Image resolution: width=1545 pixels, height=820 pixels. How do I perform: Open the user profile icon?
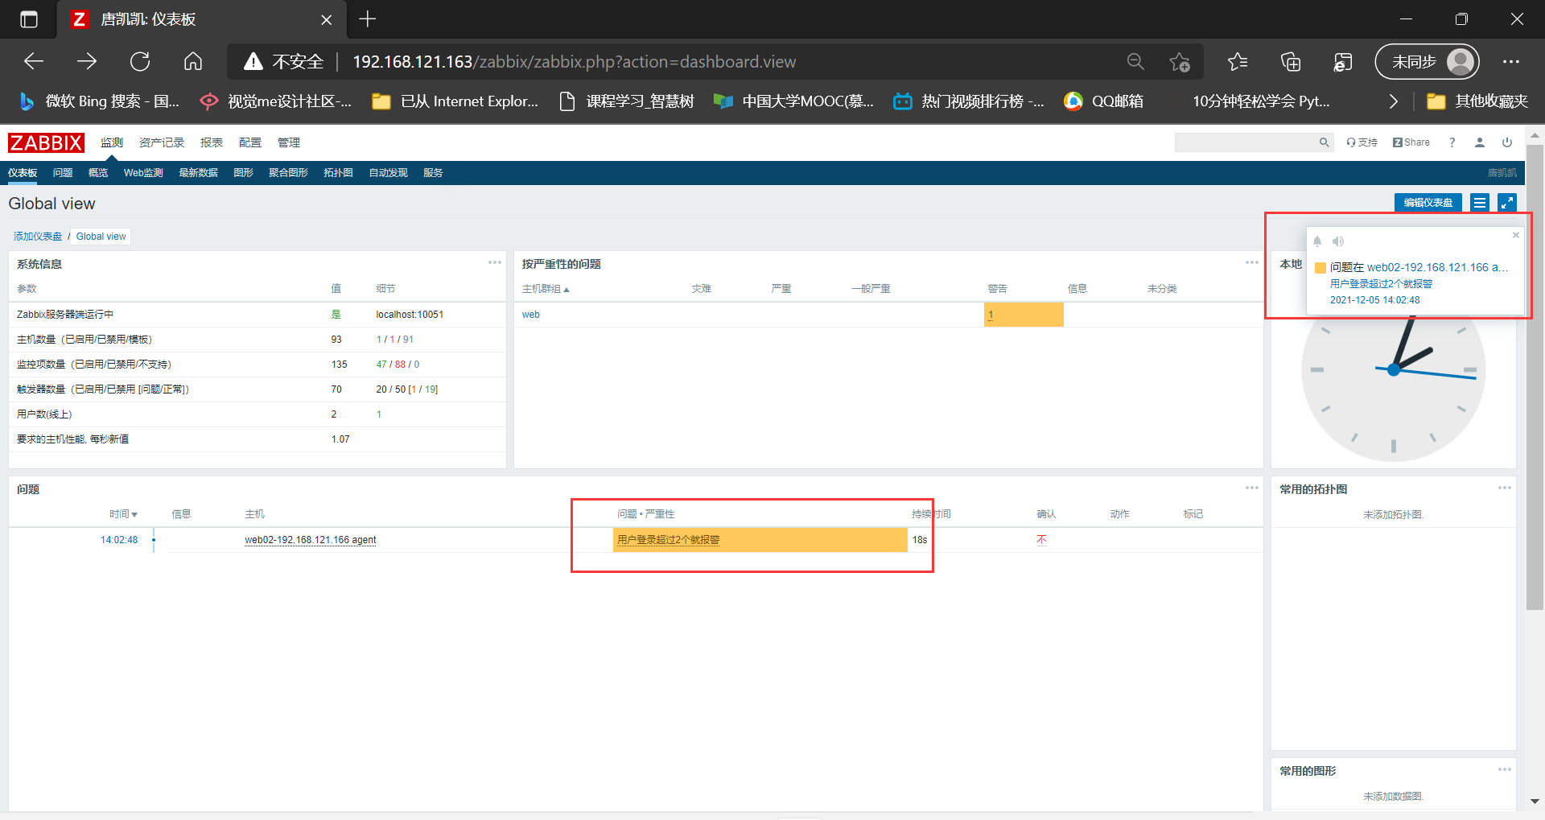[1480, 142]
